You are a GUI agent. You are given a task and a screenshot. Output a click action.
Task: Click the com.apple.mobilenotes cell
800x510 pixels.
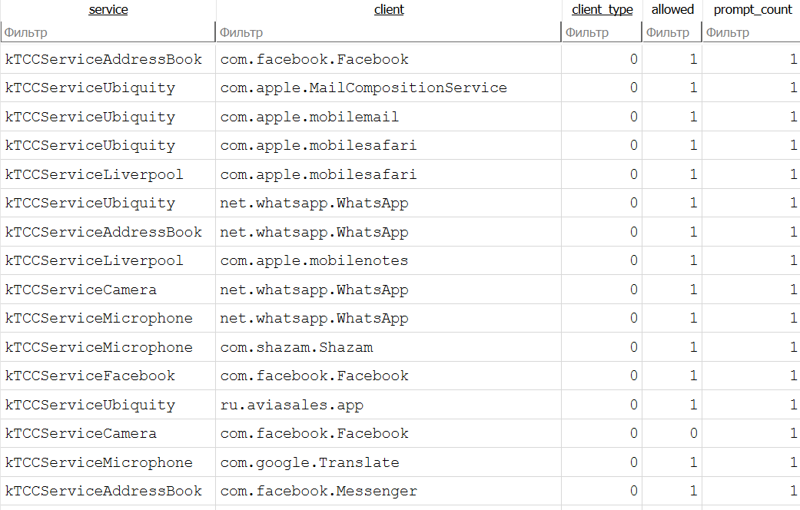click(x=314, y=260)
